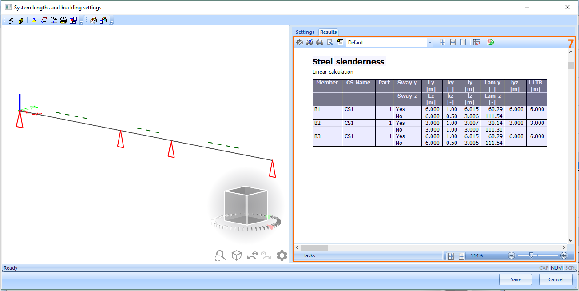This screenshot has width=579, height=291.
Task: Click the Save button
Action: [516, 279]
